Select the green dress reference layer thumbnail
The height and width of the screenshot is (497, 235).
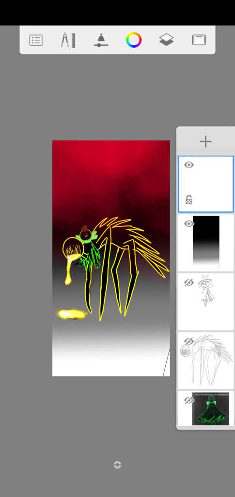coord(211,409)
